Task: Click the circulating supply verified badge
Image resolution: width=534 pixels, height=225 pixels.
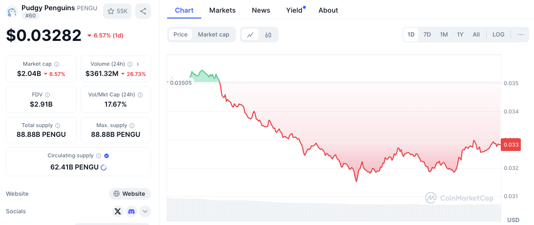Action: (x=107, y=156)
